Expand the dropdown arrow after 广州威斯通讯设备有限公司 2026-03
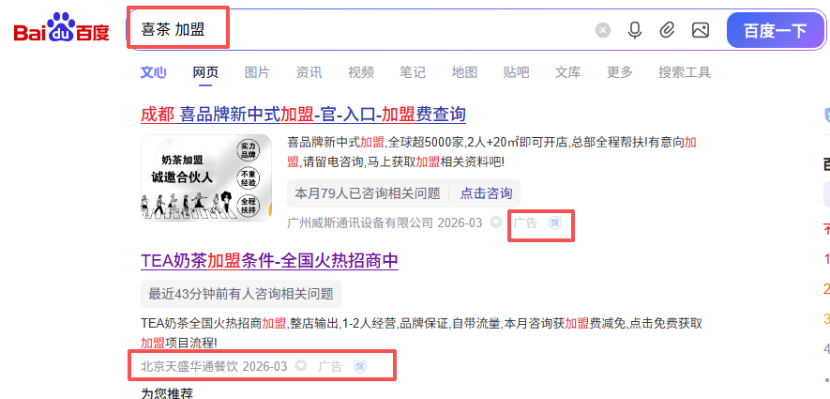830x399 pixels. click(x=495, y=222)
